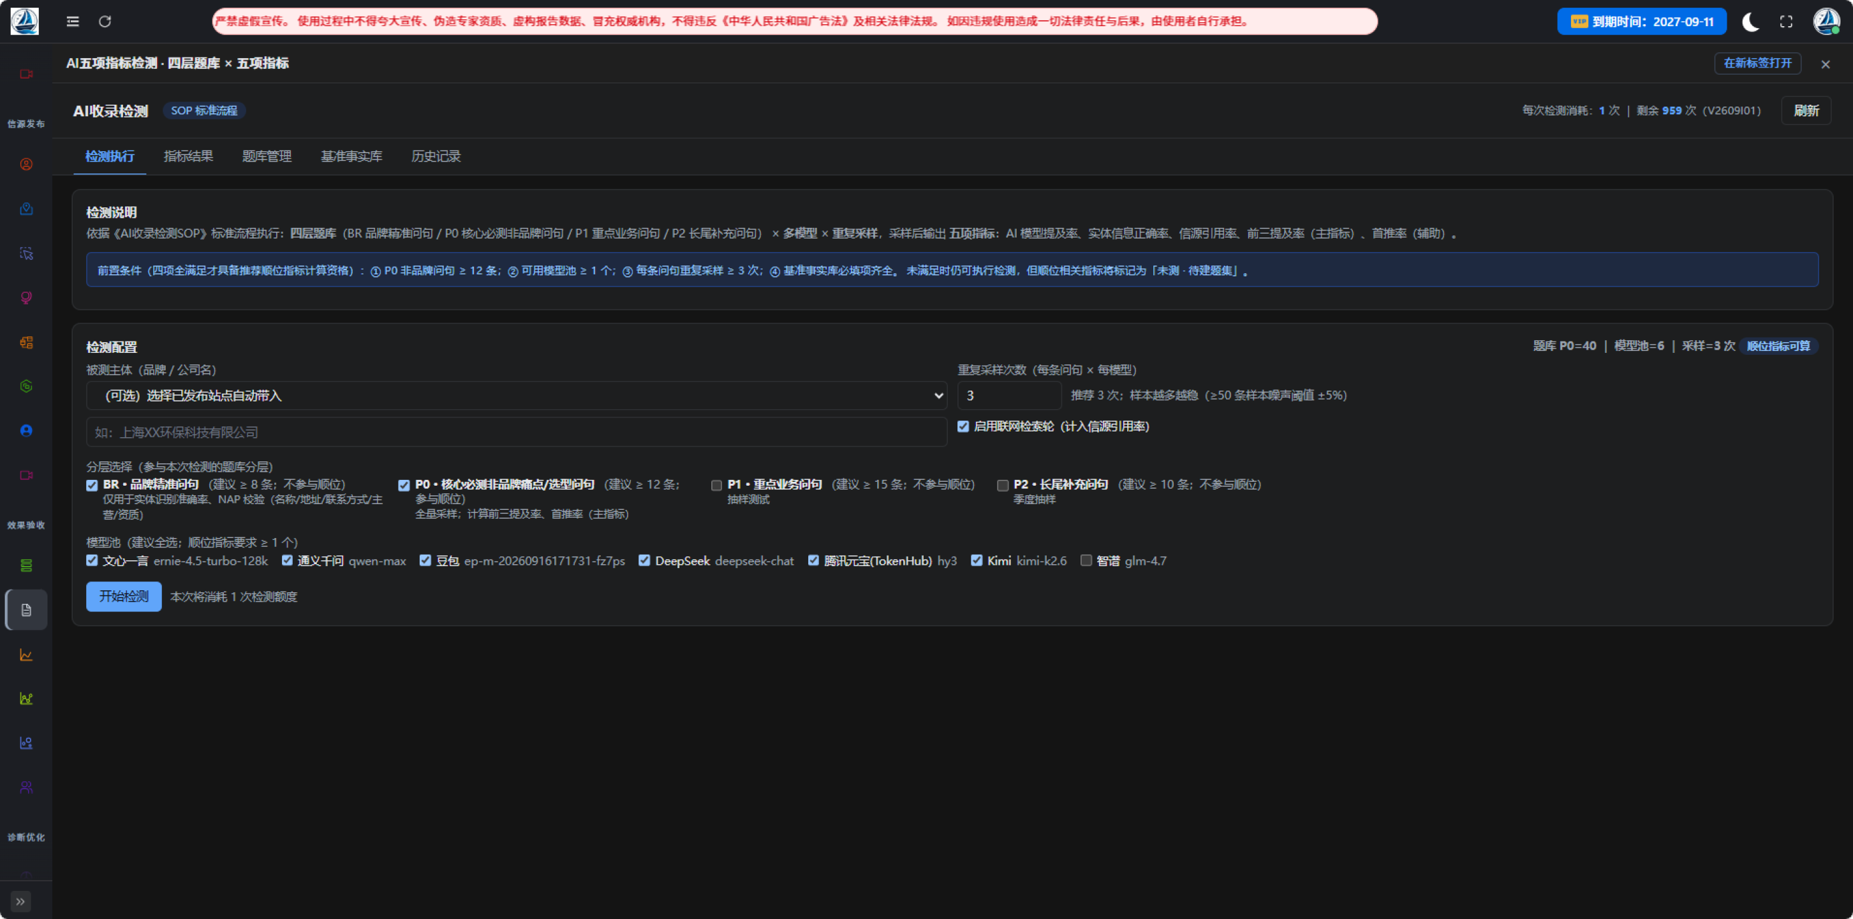The width and height of the screenshot is (1853, 919).
Task: Uncheck the P0 核心必测 layer checkbox
Action: coord(404,485)
